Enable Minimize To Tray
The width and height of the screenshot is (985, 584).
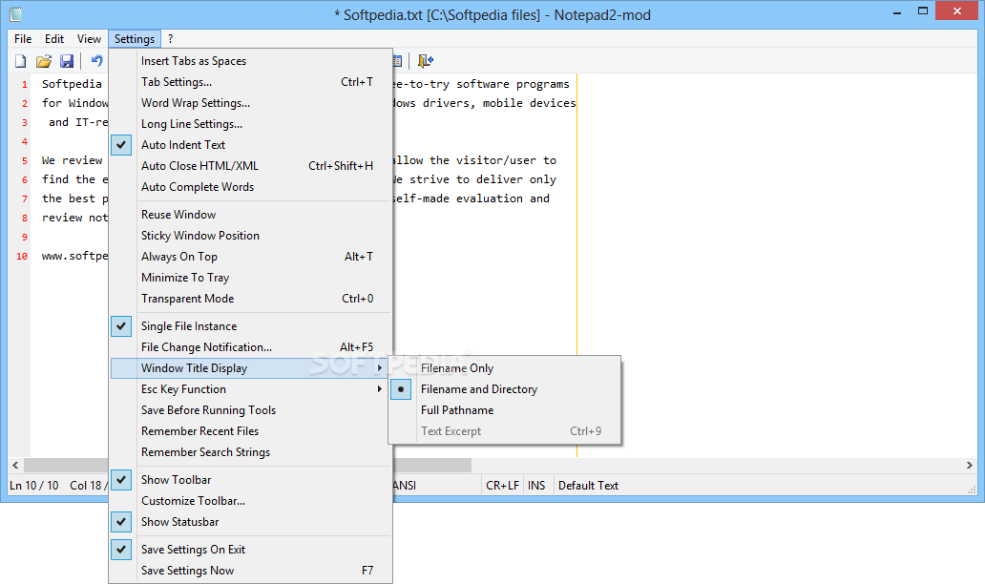point(251,278)
